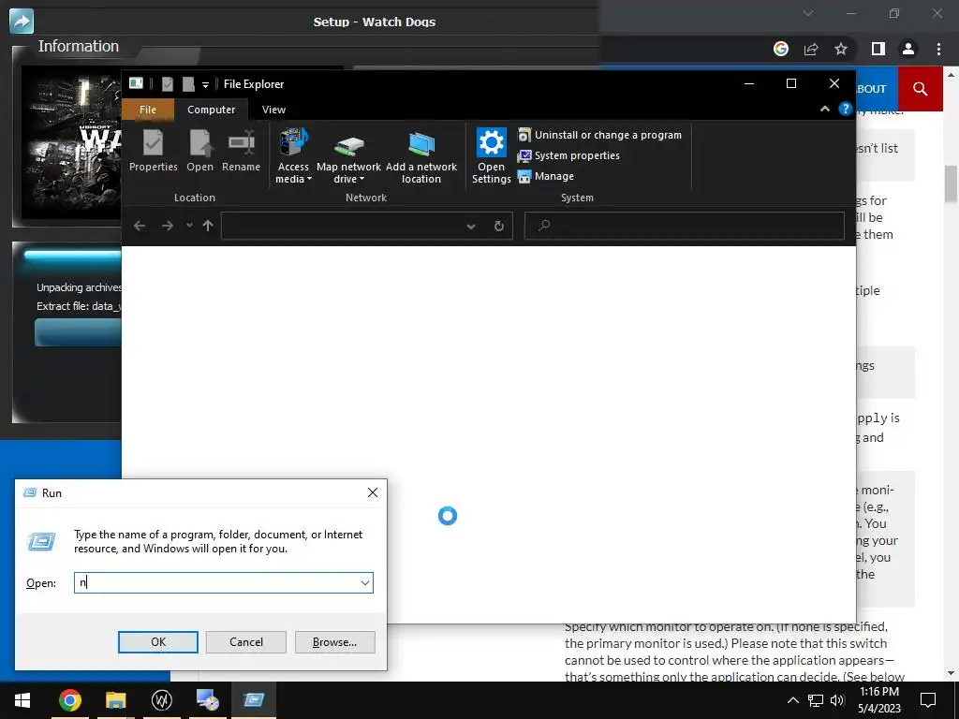Refresh the File Explorer location
Screen dimensions: 959x719
coord(499,227)
